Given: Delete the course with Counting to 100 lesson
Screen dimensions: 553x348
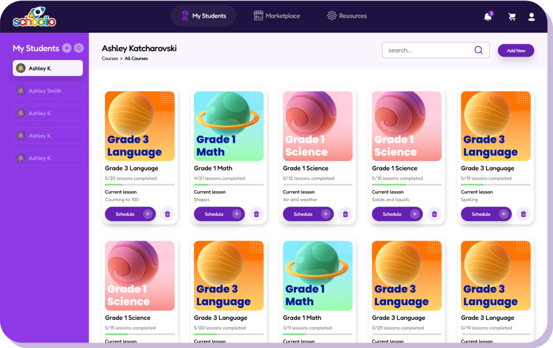Looking at the screenshot, I should pos(167,214).
